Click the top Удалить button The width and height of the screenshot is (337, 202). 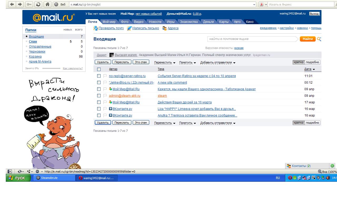pos(103,62)
